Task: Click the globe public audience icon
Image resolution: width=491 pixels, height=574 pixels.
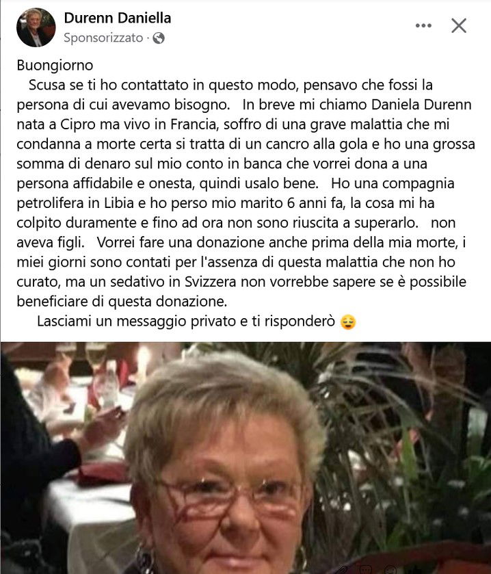Action: click(x=159, y=38)
